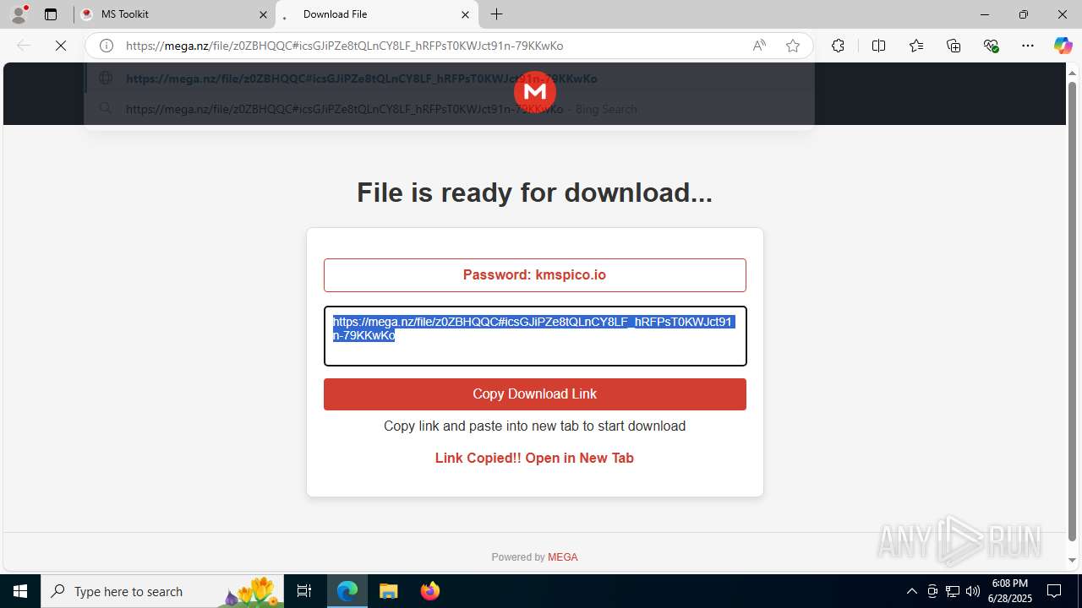
Task: Toggle split screen view
Action: pos(878,46)
